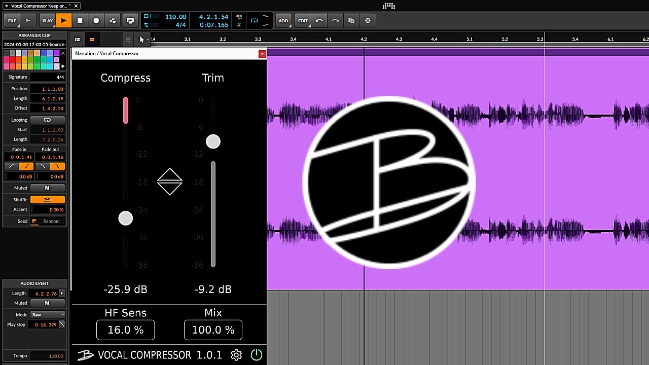
Task: Click the Random seed button
Action: coord(52,221)
